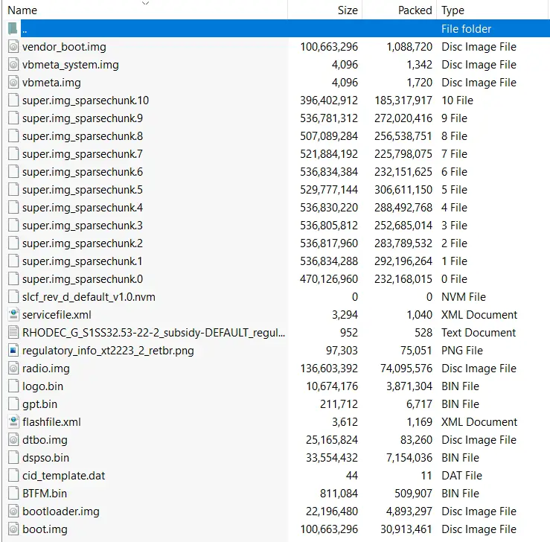550x542 pixels.
Task: Click the radio.img disc image icon
Action: [x=13, y=368]
